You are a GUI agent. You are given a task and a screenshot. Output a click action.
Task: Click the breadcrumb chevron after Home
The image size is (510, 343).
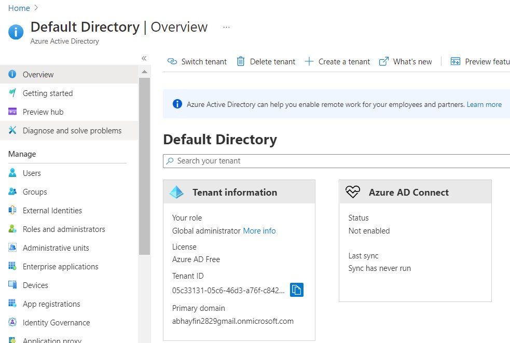click(x=36, y=8)
